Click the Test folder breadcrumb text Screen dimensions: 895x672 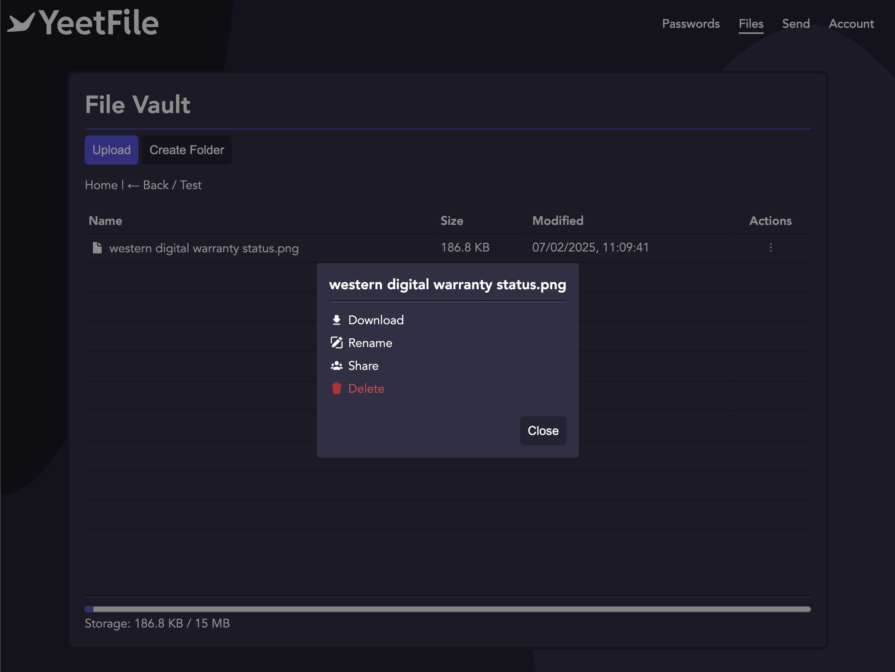click(x=190, y=185)
